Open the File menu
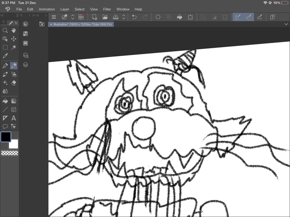The width and height of the screenshot is (290, 217). click(x=19, y=9)
